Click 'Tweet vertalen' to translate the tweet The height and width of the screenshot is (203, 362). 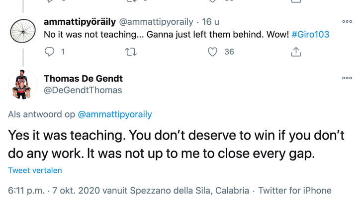pos(35,170)
